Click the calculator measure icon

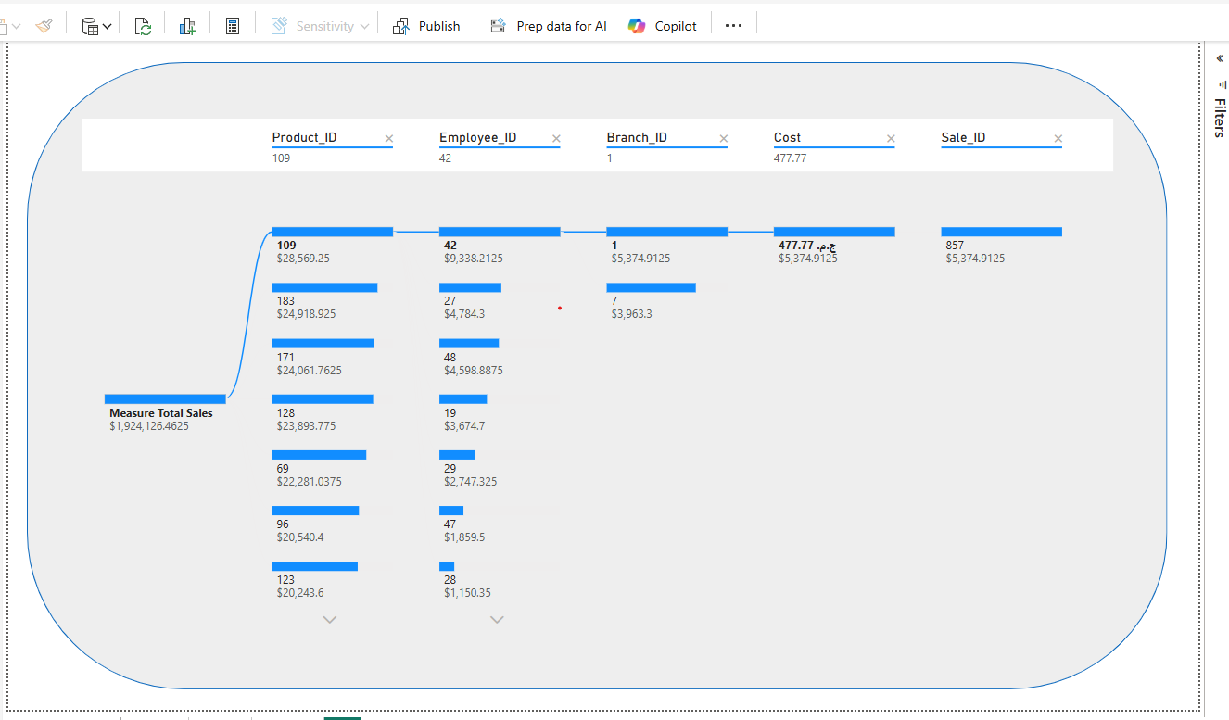[x=233, y=26]
